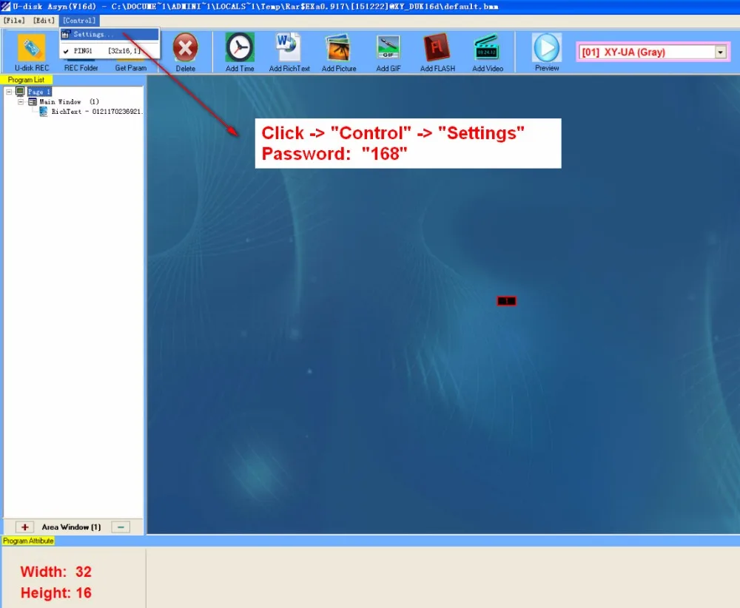Click the Add Time clock icon
Viewport: 740px width, 608px height.
(240, 47)
